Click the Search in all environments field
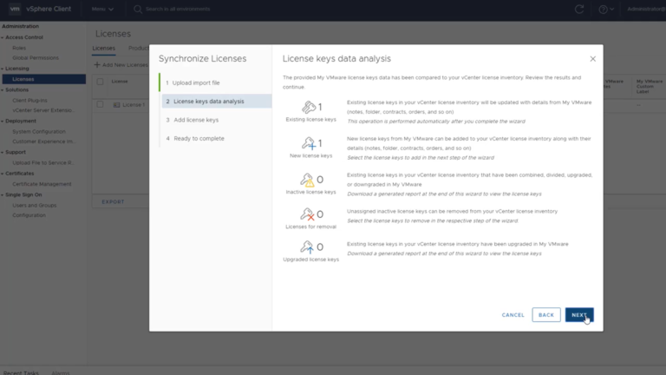Image resolution: width=666 pixels, height=375 pixels. [x=178, y=9]
